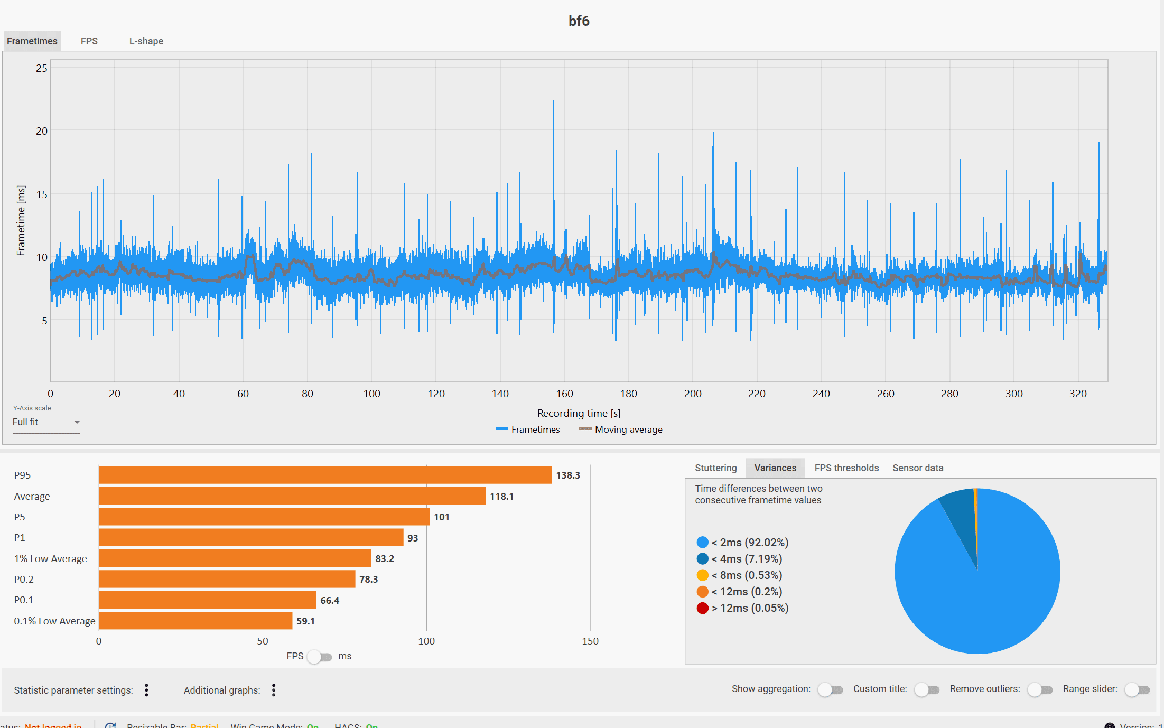Open the Sensor data tab
The width and height of the screenshot is (1164, 728).
[917, 468]
